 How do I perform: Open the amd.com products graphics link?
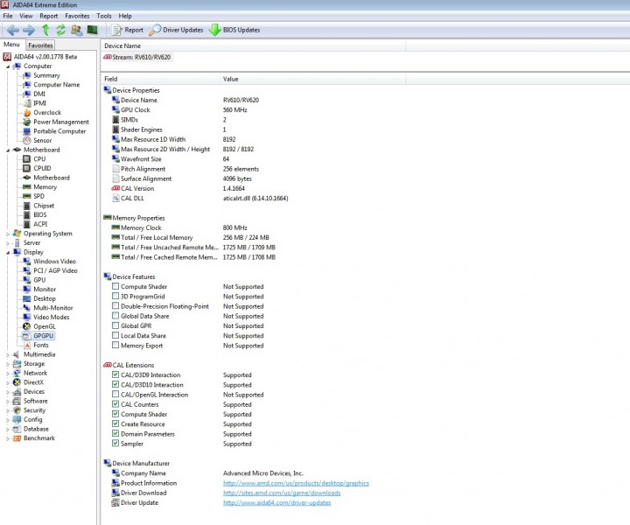[x=296, y=483]
